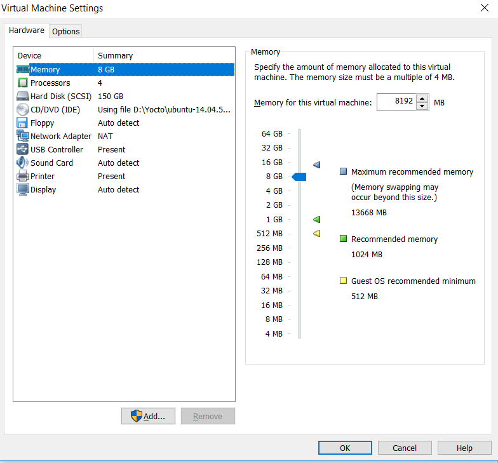Viewport: 498px width, 463px height.
Task: Click the NAT network summary value
Action: [x=105, y=136]
